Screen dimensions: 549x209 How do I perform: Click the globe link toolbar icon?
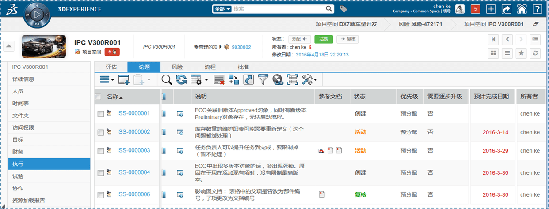278,79
